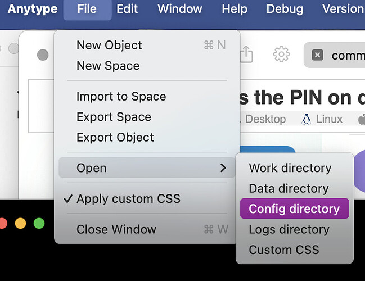Click the green traffic light button
The image size is (365, 281).
pyautogui.click(x=39, y=223)
